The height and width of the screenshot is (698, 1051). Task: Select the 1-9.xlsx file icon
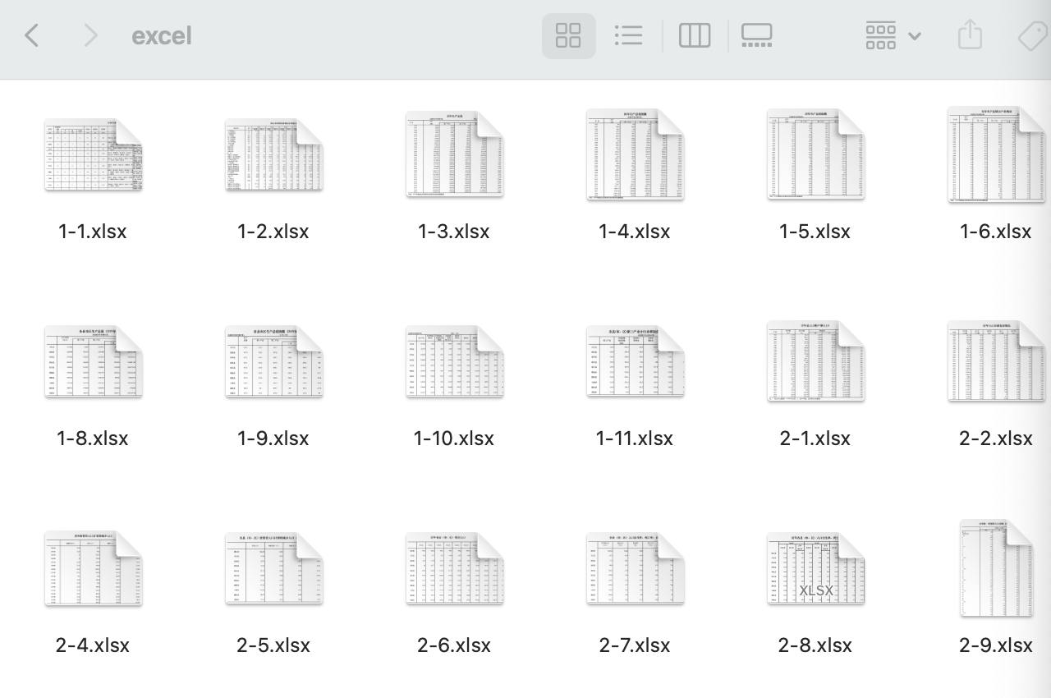(x=273, y=361)
